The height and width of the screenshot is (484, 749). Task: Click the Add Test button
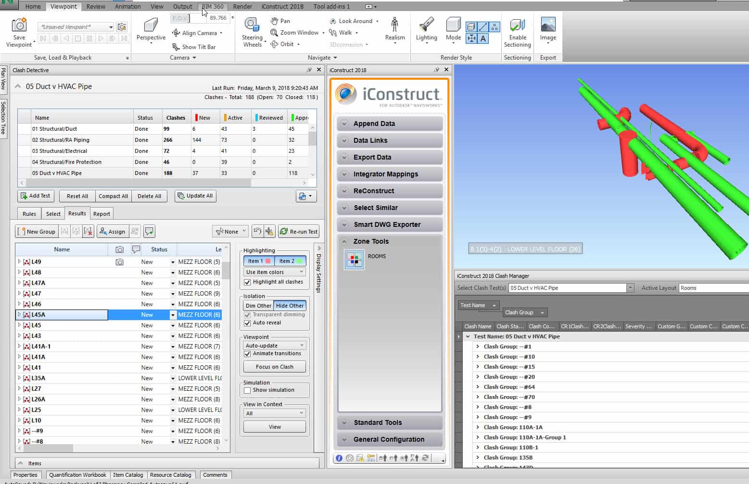pos(36,196)
